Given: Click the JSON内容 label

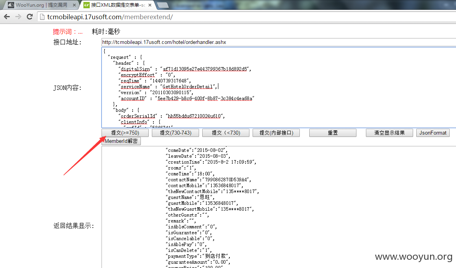Looking at the screenshot, I should (x=67, y=88).
